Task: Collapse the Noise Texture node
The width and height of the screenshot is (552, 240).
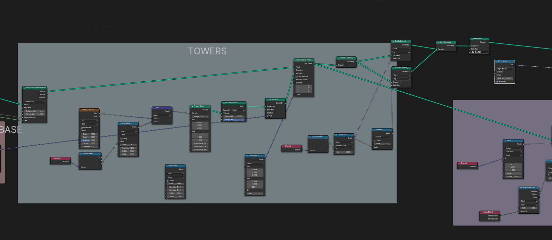Action: (x=81, y=110)
